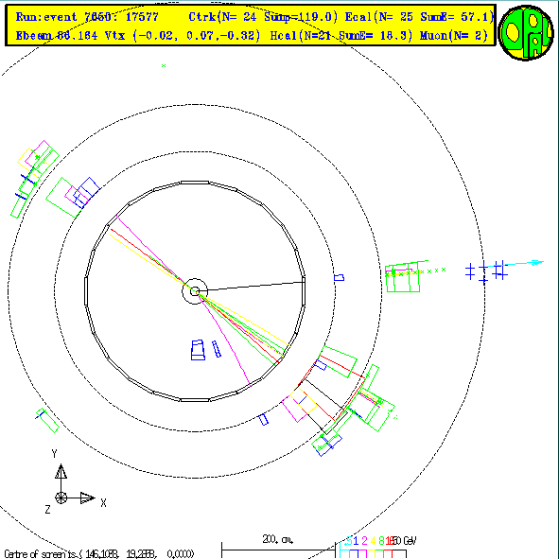Click the Z axis circle marker
Image resolution: width=559 pixels, height=559 pixels.
click(x=61, y=498)
